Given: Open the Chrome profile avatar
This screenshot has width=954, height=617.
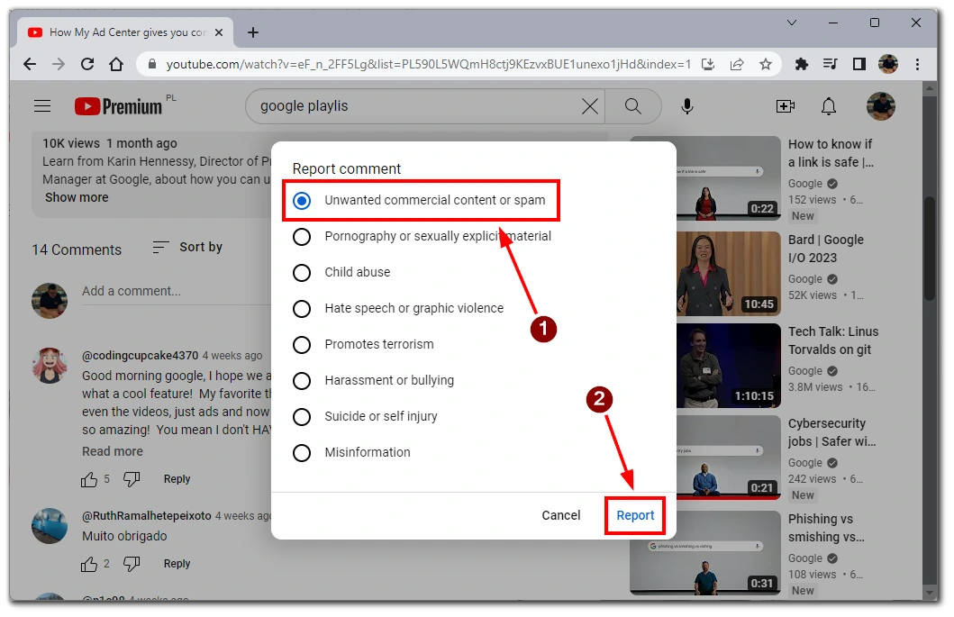Looking at the screenshot, I should point(888,64).
